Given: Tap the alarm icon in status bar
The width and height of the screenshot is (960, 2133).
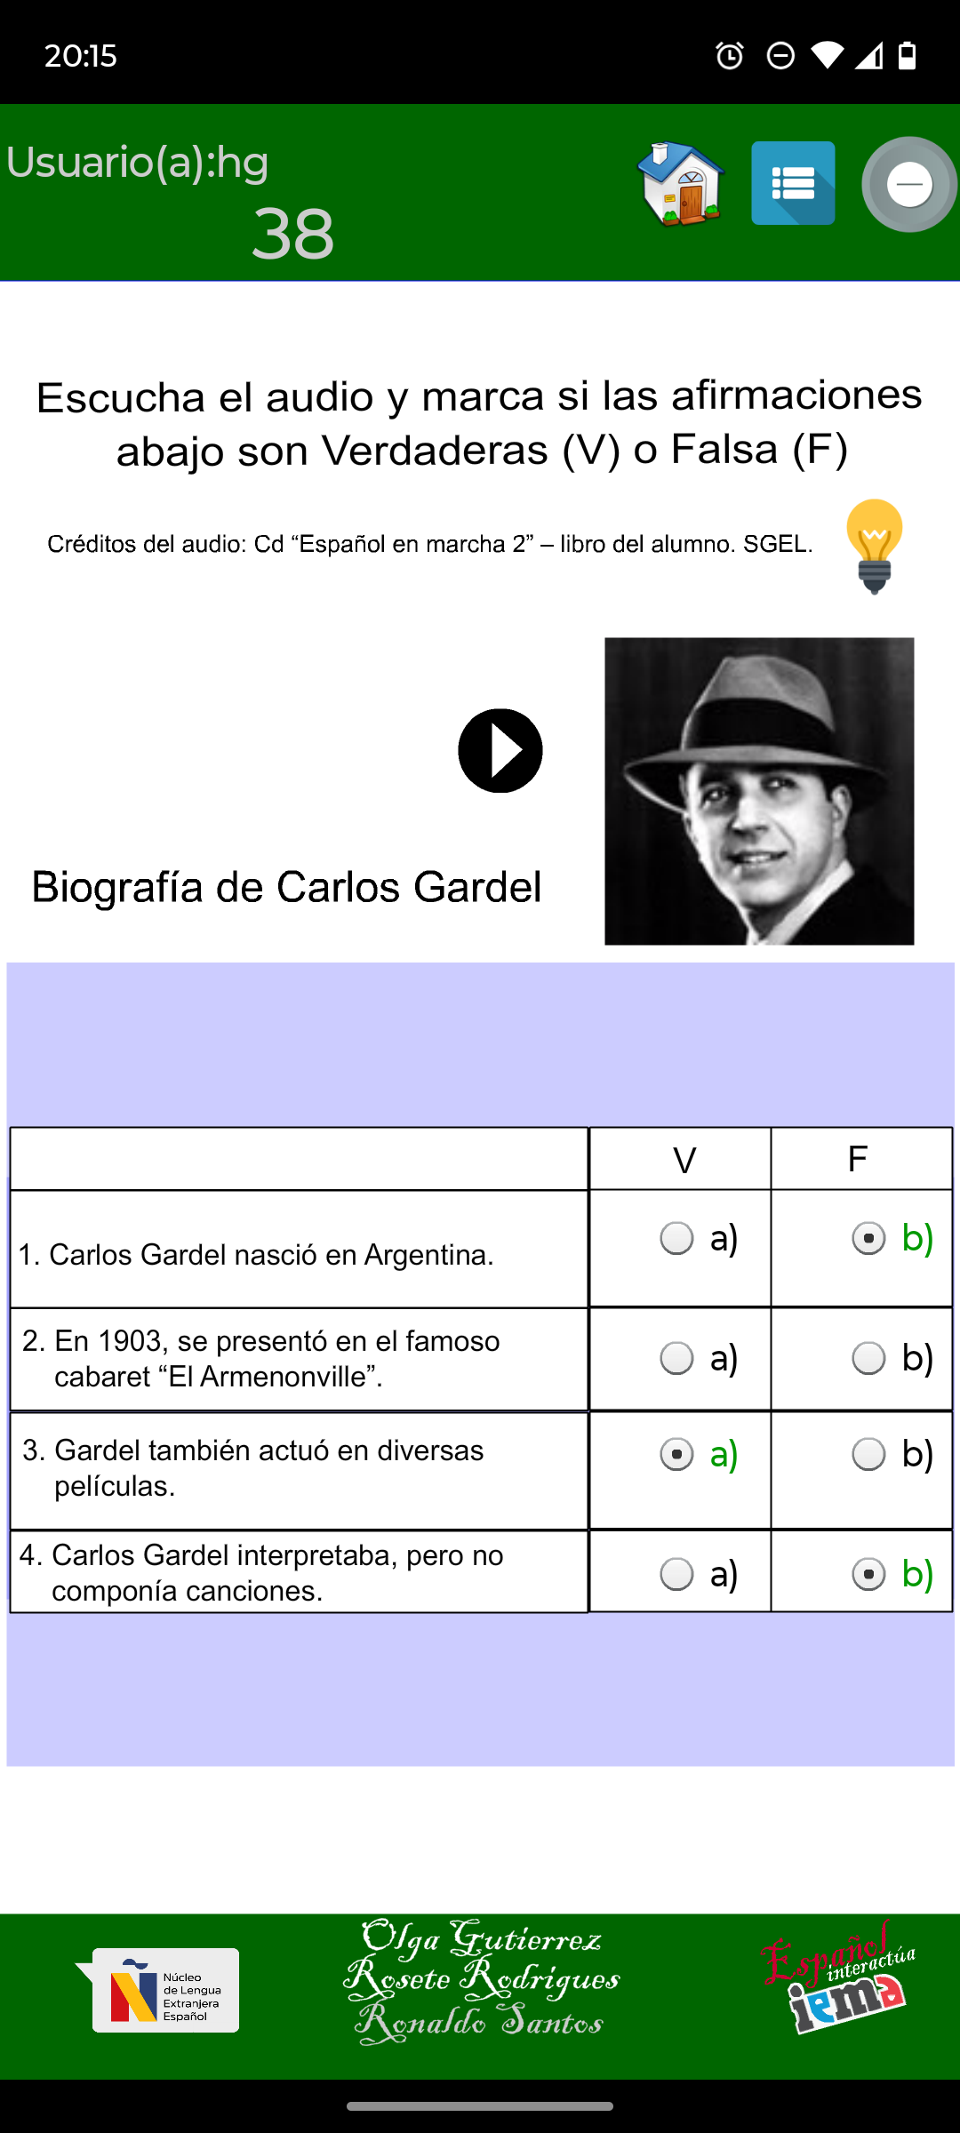Looking at the screenshot, I should 730,56.
